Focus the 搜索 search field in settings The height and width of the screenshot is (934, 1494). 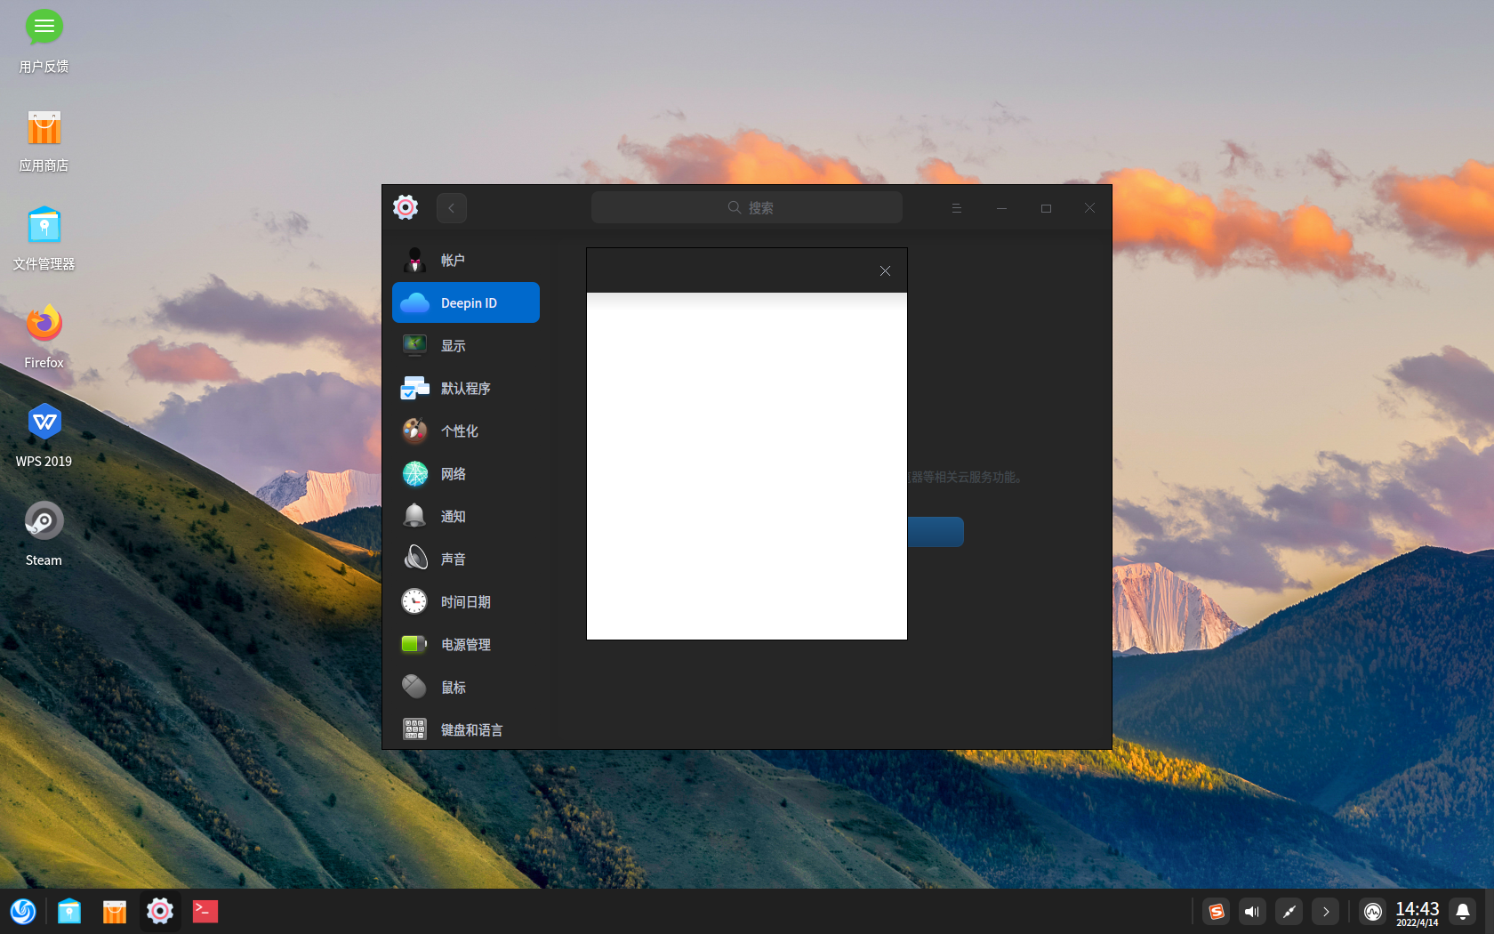pos(747,208)
